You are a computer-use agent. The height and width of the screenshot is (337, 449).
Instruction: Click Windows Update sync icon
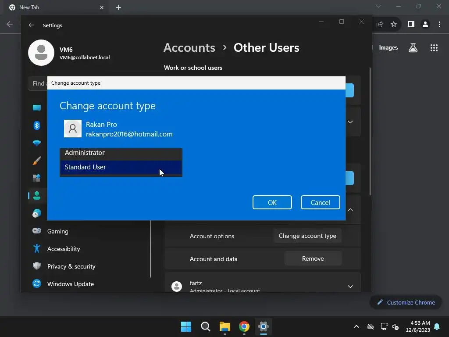pyautogui.click(x=37, y=284)
